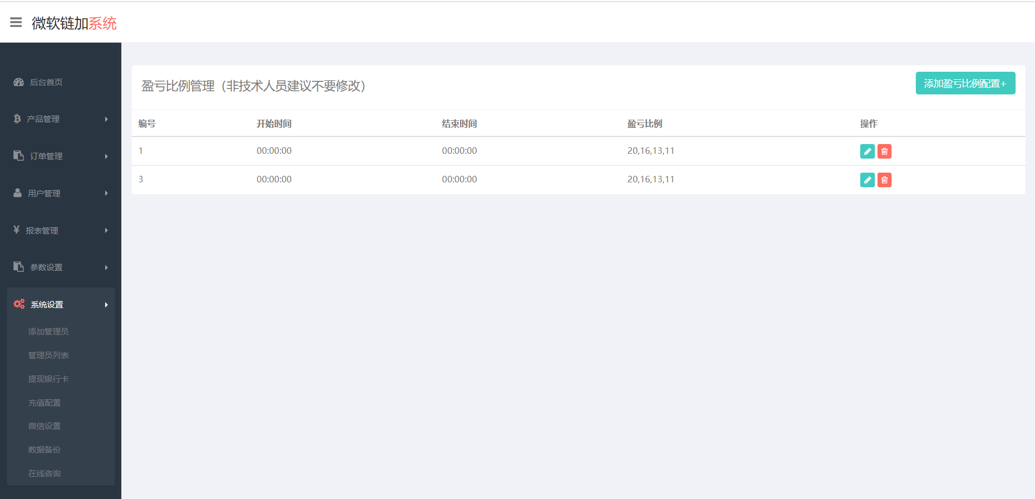This screenshot has height=499, width=1035.
Task: Open the 报表管理 menu label
Action: pyautogui.click(x=42, y=230)
